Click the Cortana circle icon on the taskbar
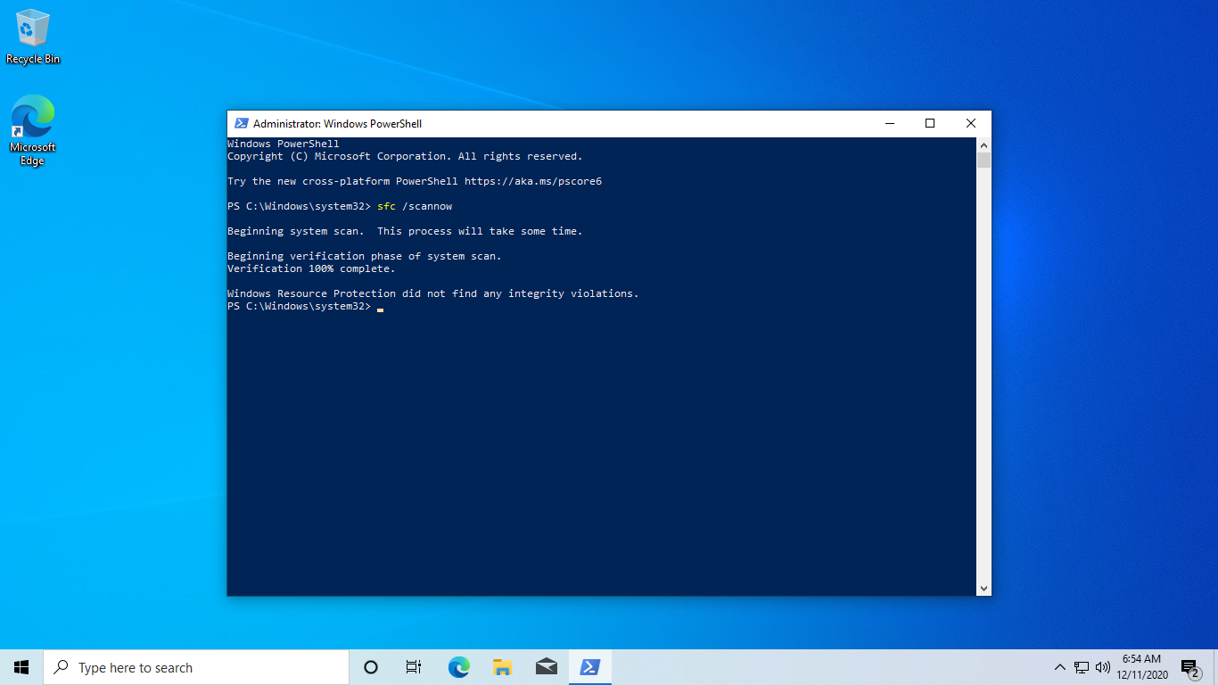 [371, 667]
